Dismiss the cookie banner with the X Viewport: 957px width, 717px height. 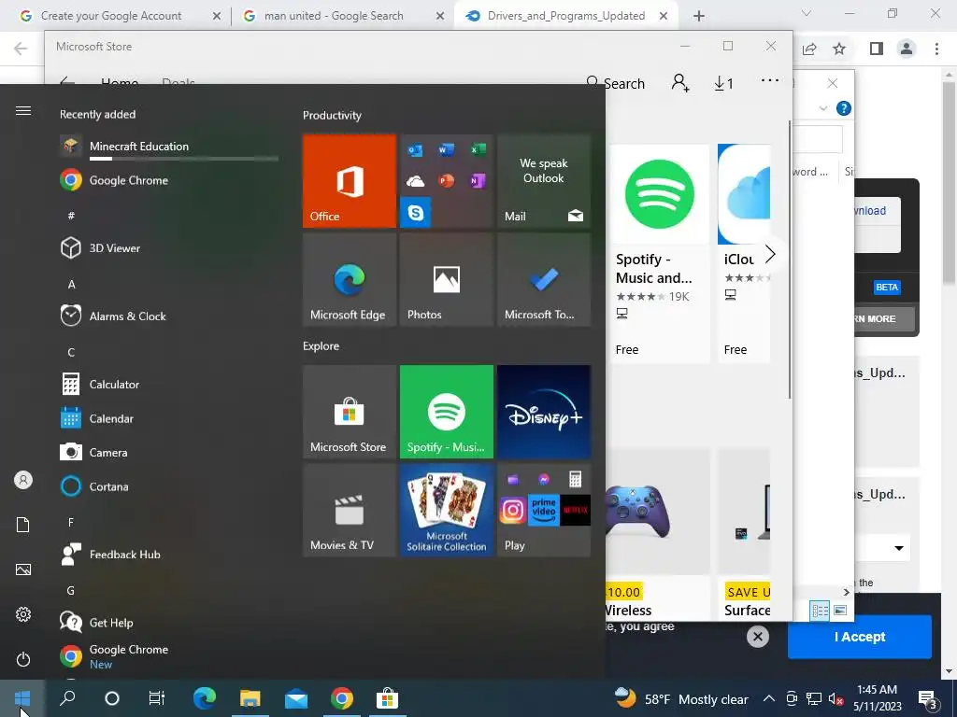757,637
